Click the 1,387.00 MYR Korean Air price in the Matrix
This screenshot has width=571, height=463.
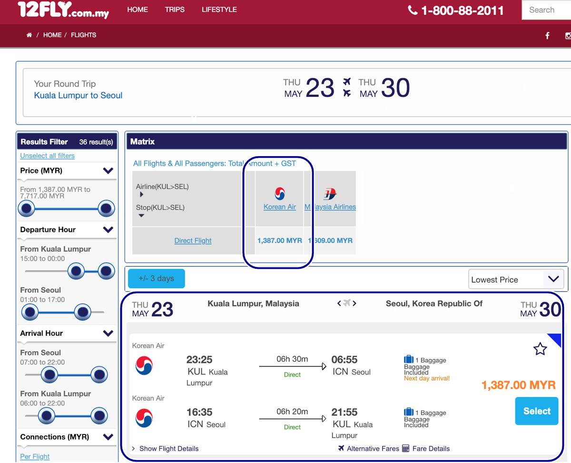280,241
